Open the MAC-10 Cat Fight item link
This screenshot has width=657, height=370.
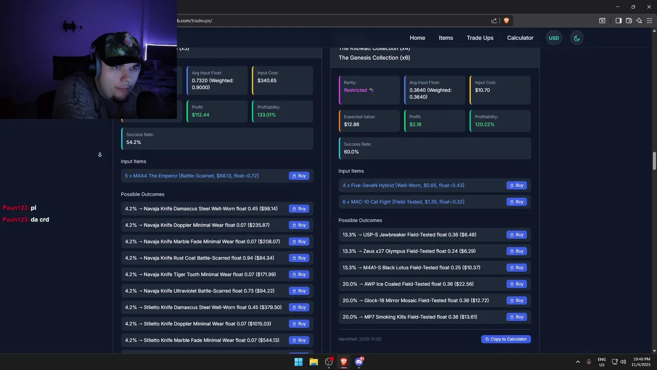403,202
